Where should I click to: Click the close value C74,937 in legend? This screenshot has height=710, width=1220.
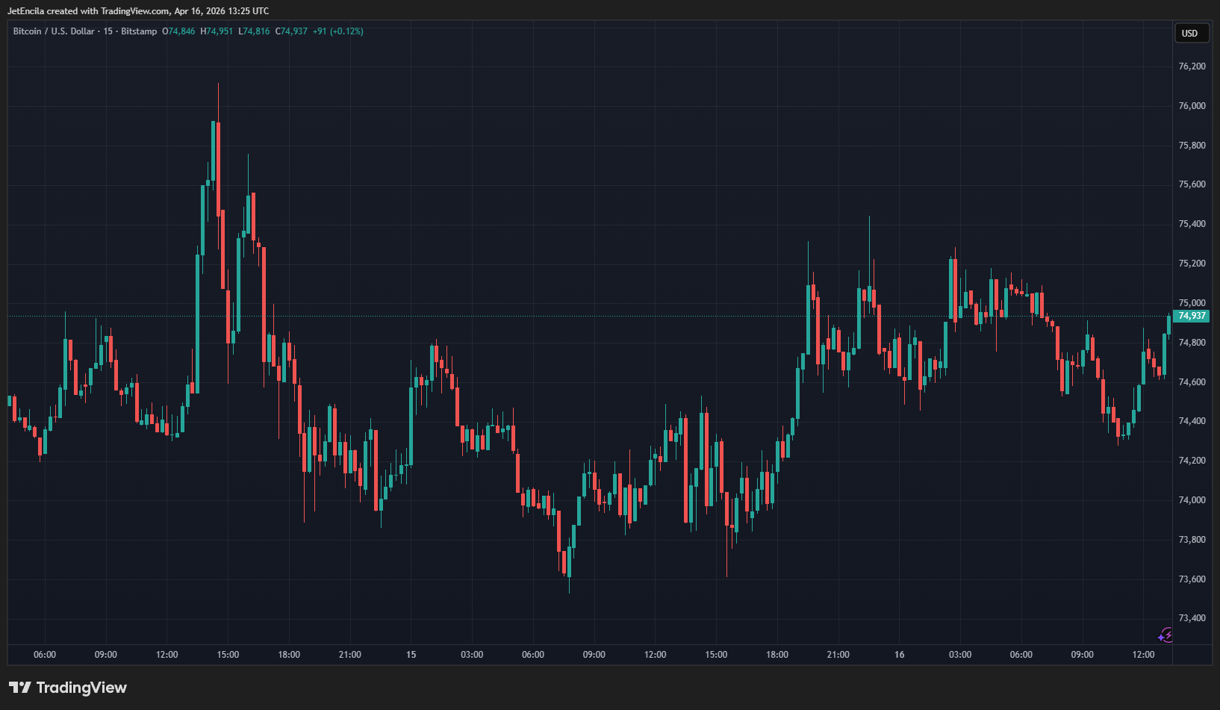291,31
